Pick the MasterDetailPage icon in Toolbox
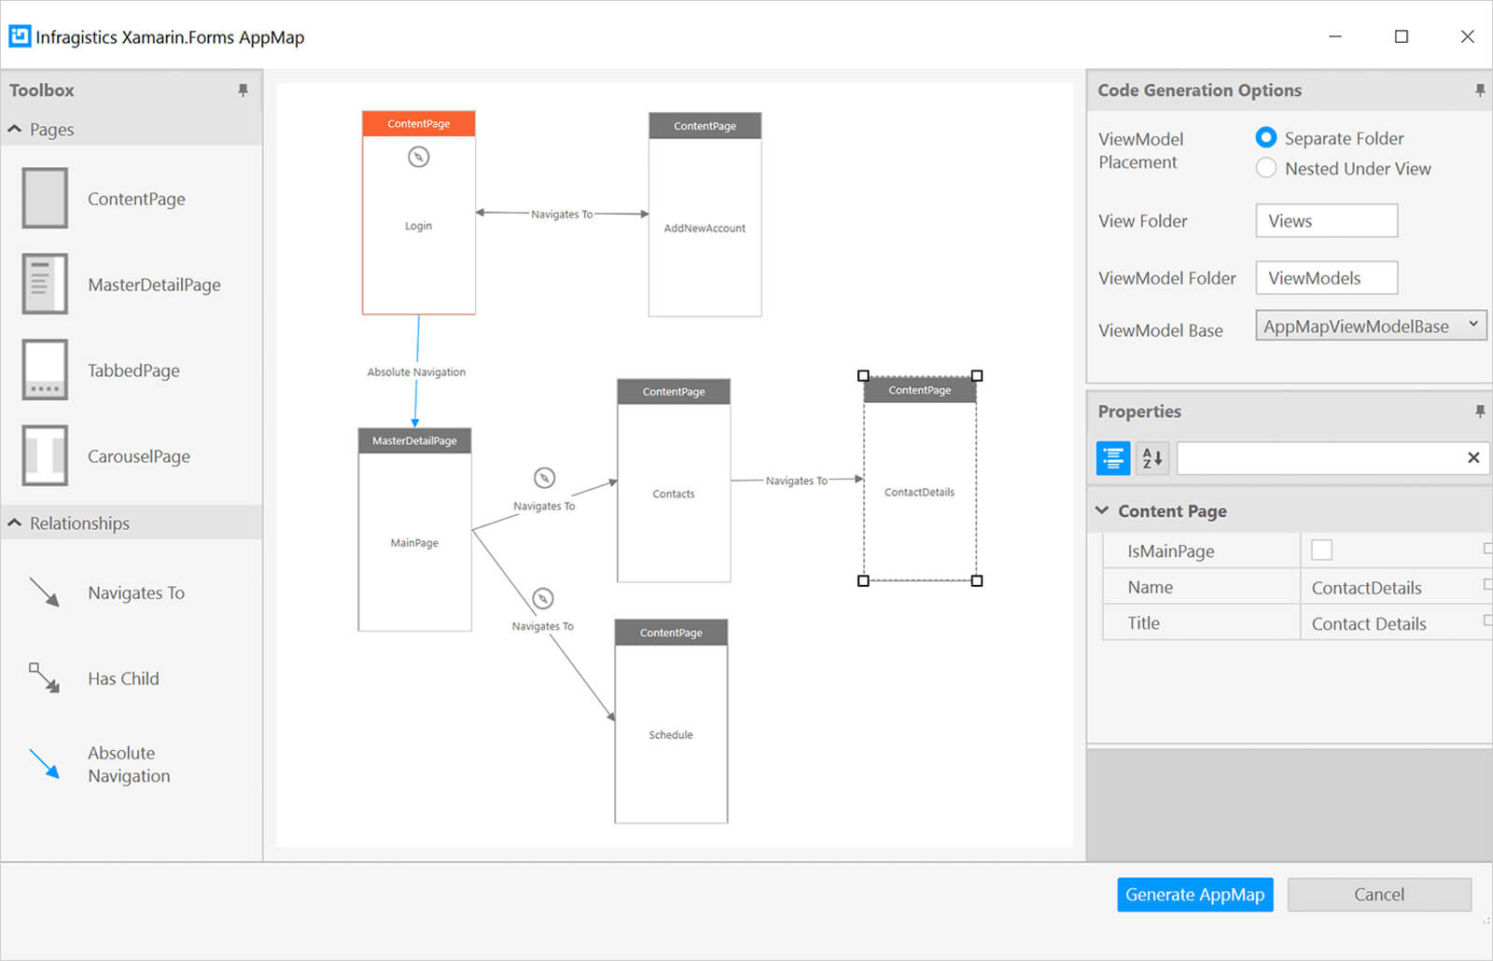The image size is (1493, 961). [x=45, y=284]
